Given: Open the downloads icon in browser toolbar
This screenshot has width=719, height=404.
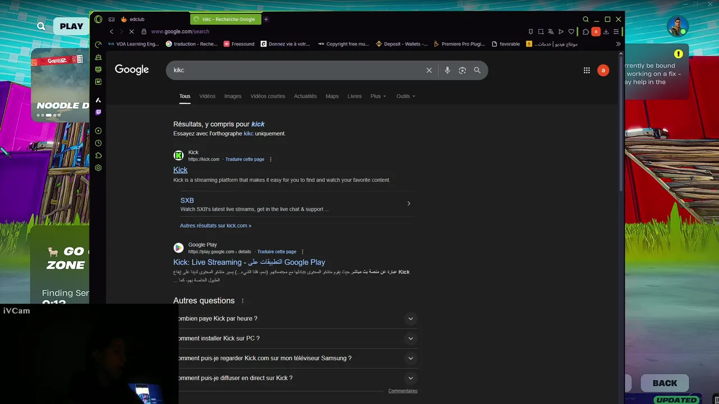Looking at the screenshot, I should (606, 31).
